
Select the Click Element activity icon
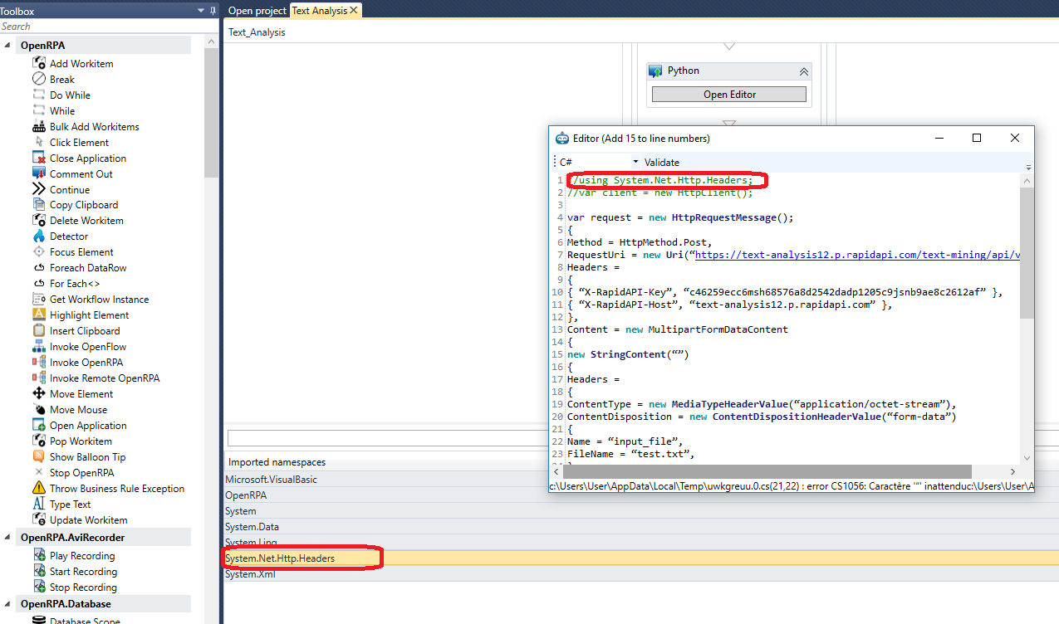[x=38, y=142]
